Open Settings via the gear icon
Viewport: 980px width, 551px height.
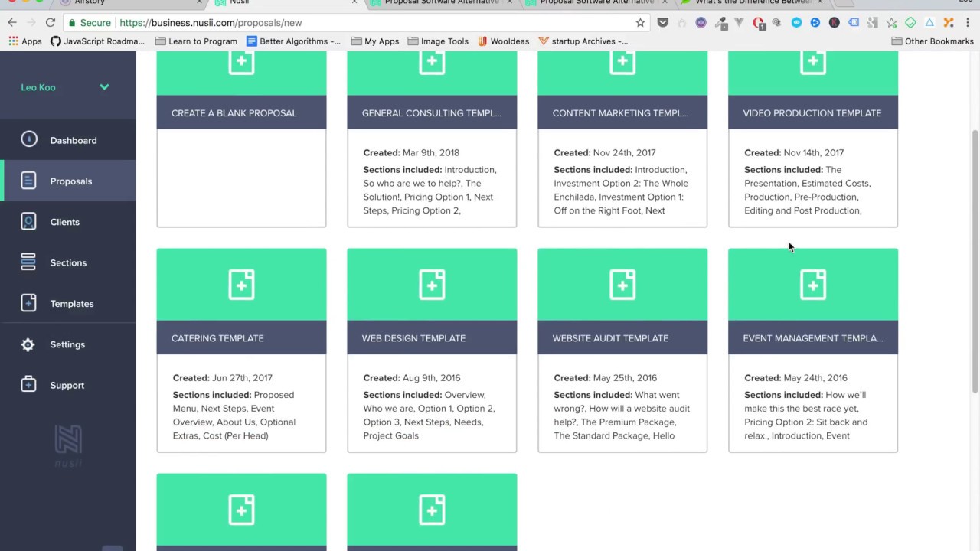pyautogui.click(x=28, y=344)
